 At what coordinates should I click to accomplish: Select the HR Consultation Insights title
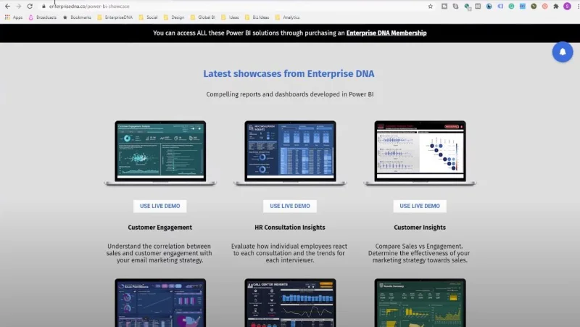click(289, 228)
